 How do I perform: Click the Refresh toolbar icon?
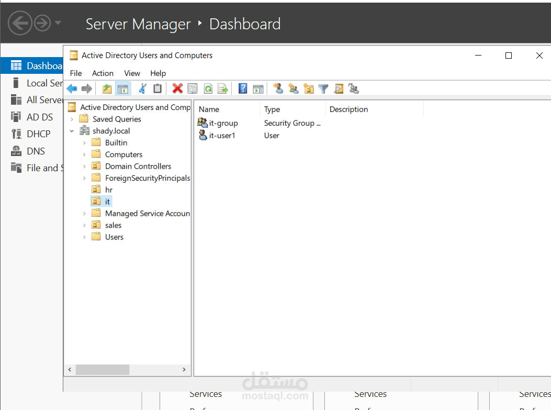click(208, 89)
